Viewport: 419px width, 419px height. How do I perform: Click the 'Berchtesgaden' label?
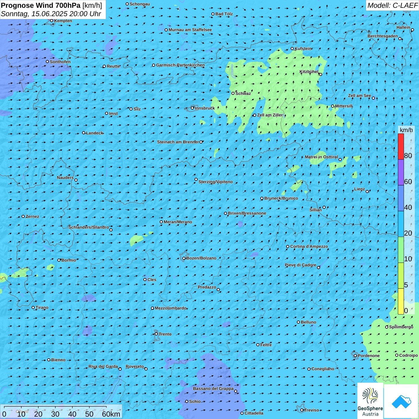coord(383,36)
